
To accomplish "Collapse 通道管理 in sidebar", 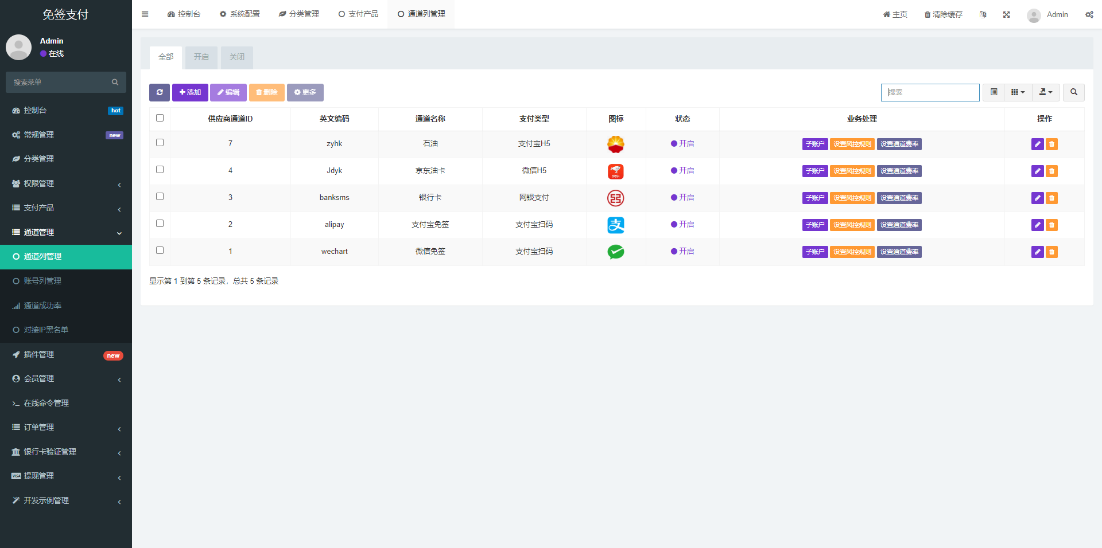I will pos(66,232).
